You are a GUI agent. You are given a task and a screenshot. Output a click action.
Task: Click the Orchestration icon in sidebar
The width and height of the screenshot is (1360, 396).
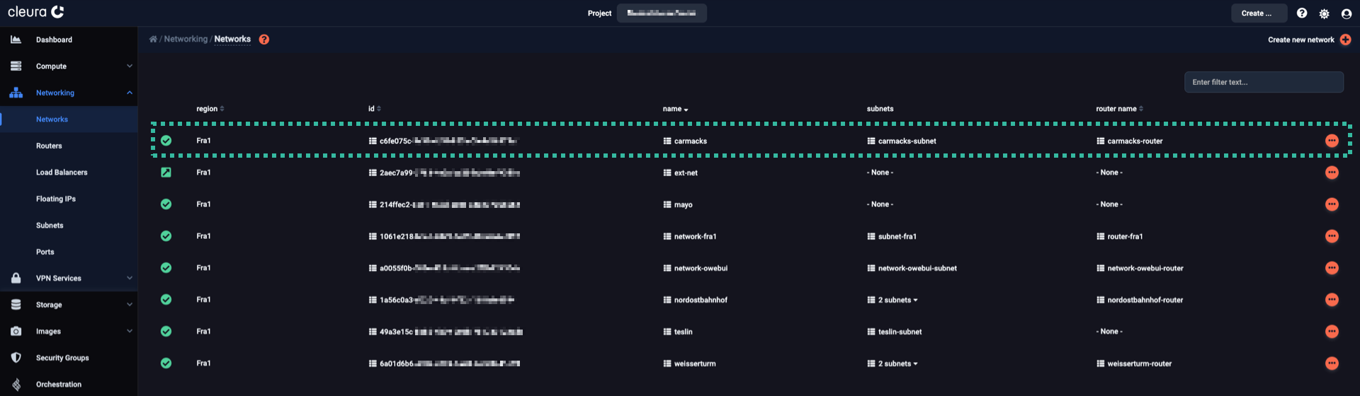(x=16, y=385)
